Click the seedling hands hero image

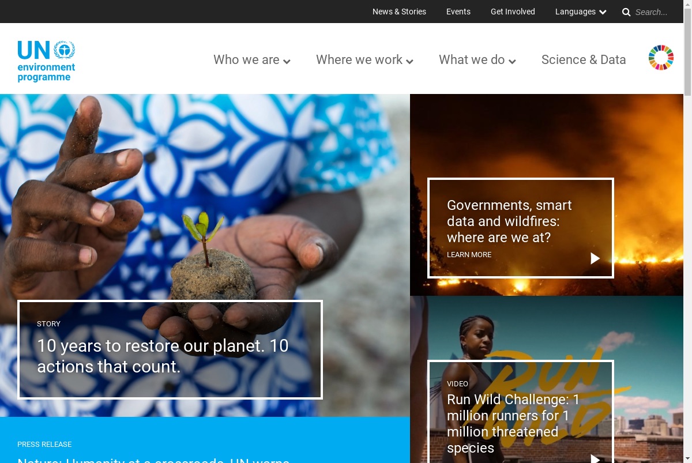click(205, 196)
